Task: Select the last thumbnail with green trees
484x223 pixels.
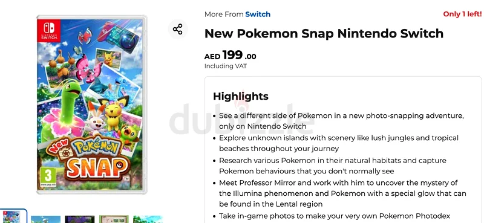Action: (148, 219)
